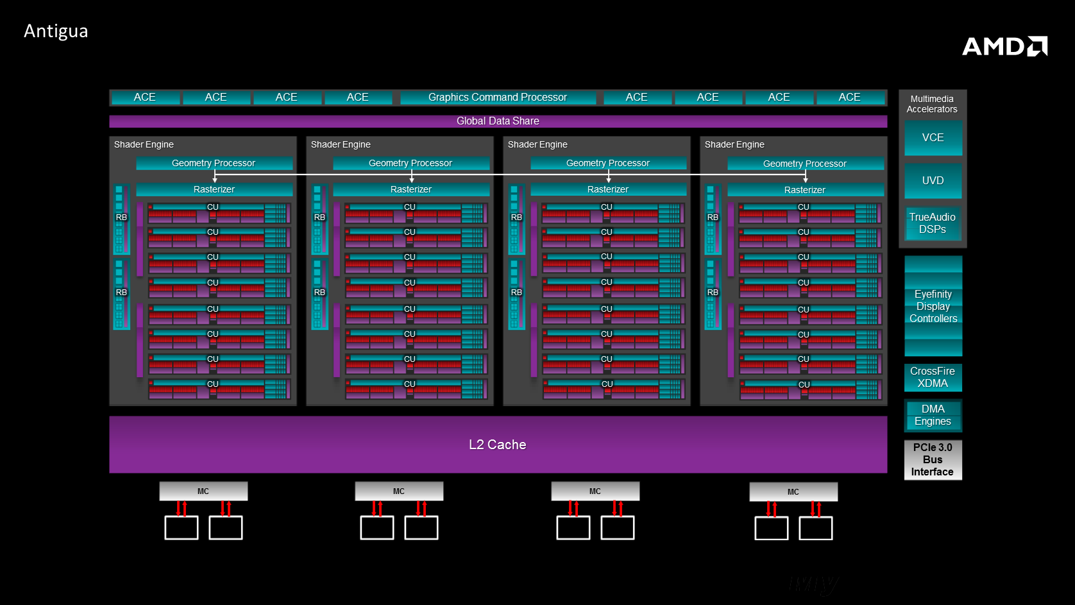Click the bottom CU in the rightmost Shader Engine
Image resolution: width=1075 pixels, height=605 pixels.
(x=811, y=390)
